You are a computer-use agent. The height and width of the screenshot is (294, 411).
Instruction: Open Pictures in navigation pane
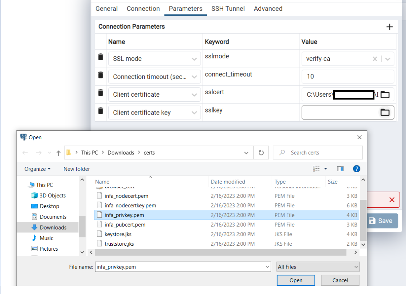[45, 249]
